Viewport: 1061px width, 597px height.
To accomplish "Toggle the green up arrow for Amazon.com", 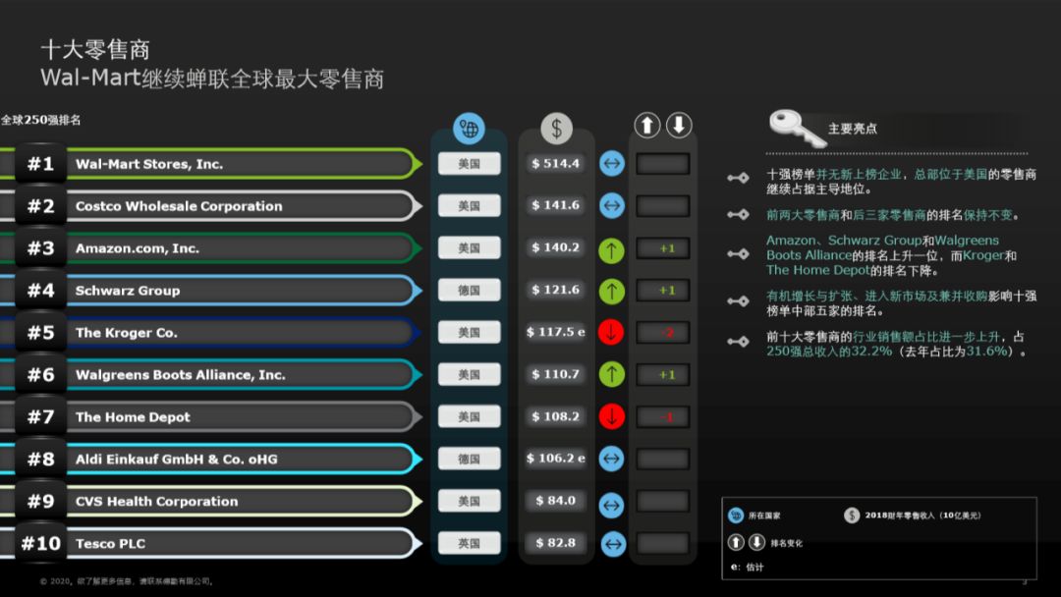I will [611, 247].
